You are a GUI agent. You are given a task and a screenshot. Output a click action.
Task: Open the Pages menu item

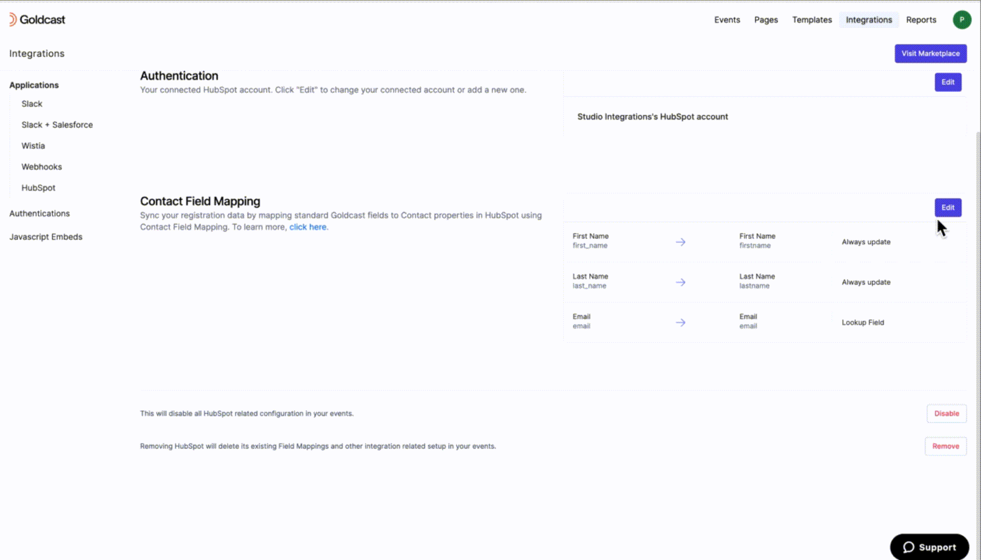pyautogui.click(x=766, y=20)
